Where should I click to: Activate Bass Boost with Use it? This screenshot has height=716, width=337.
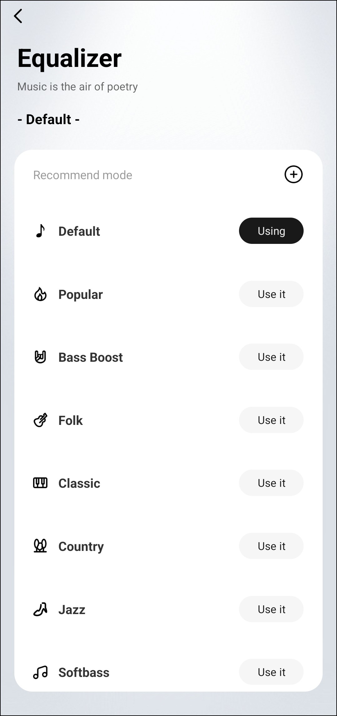tap(271, 357)
